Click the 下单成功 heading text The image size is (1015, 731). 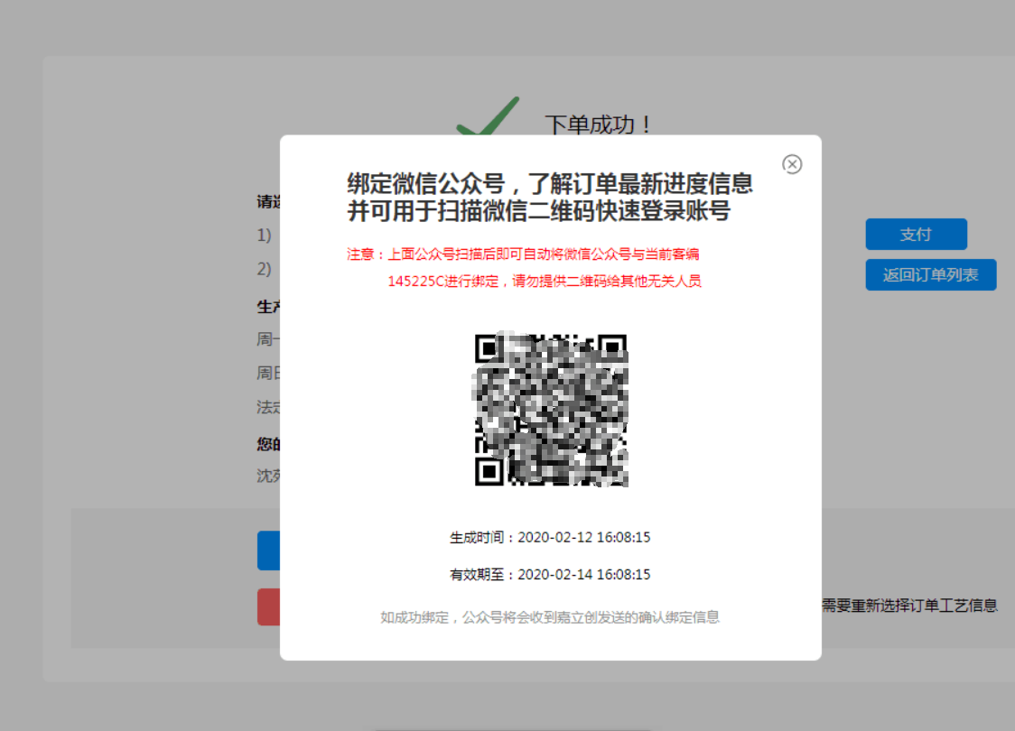click(600, 125)
